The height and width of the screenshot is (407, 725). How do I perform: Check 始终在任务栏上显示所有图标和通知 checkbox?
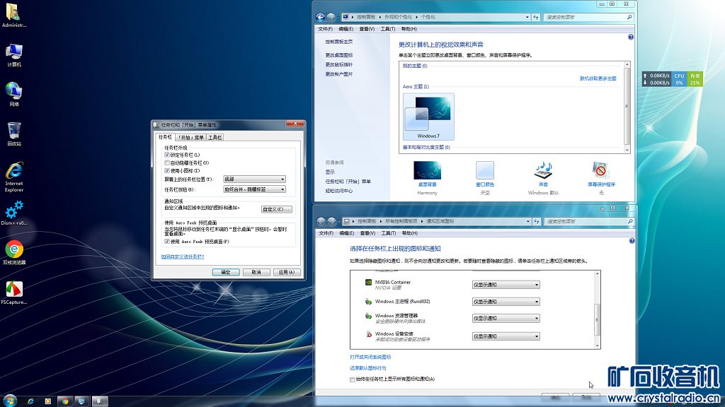353,379
